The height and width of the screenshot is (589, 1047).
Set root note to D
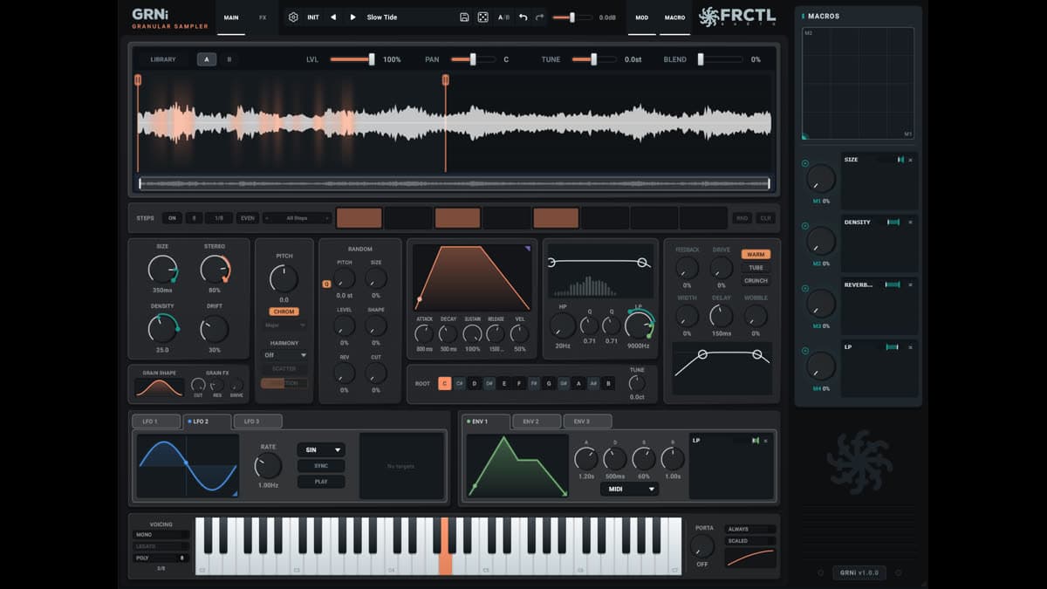[474, 384]
